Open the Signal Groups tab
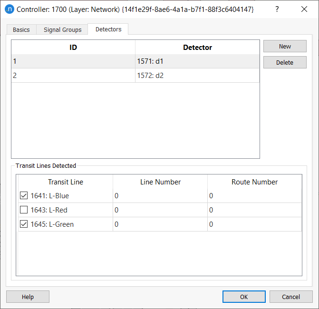Image resolution: width=319 pixels, height=309 pixels. [62, 29]
